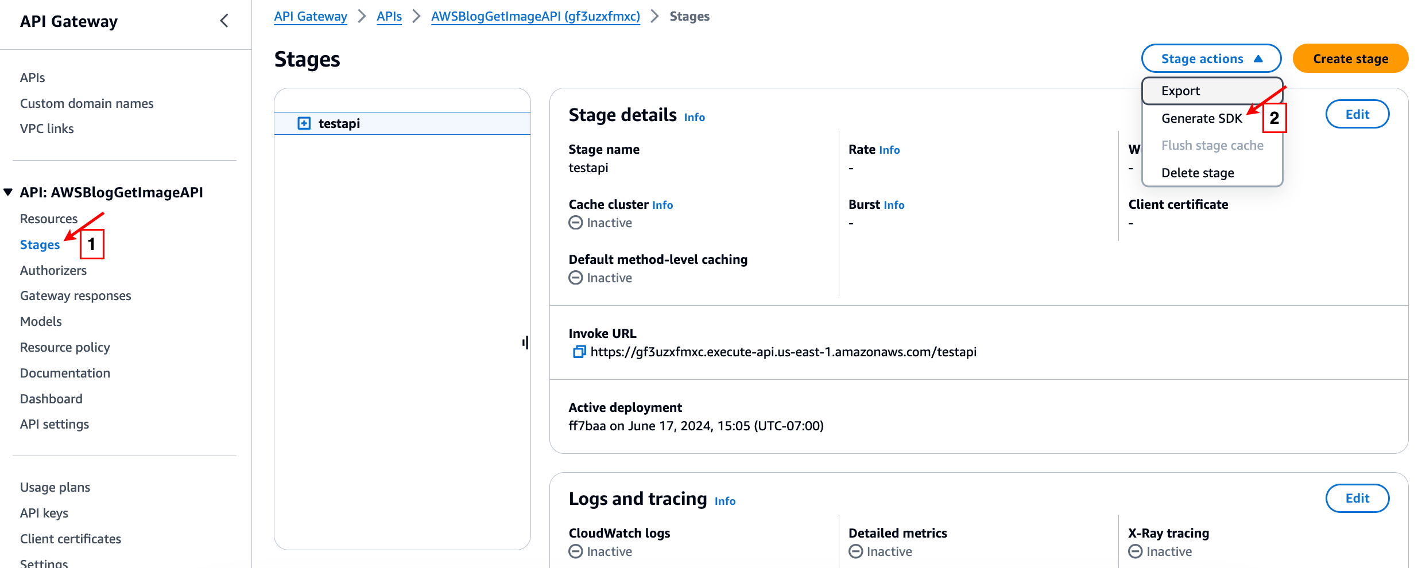Image resolution: width=1418 pixels, height=568 pixels.
Task: Edit the Logs and tracing section
Action: click(1357, 498)
